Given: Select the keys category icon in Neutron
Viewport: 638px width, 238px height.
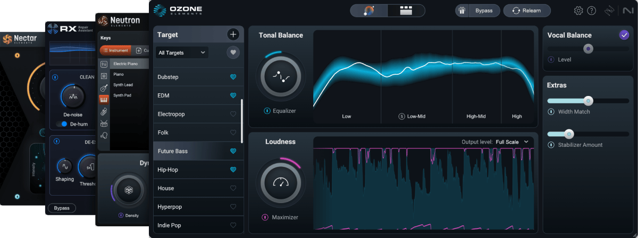Looking at the screenshot, I should [104, 100].
